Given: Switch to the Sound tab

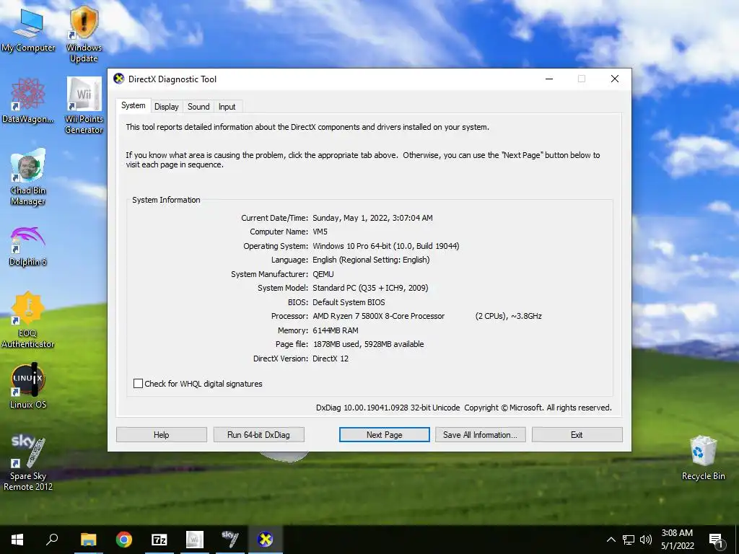Looking at the screenshot, I should pyautogui.click(x=198, y=107).
